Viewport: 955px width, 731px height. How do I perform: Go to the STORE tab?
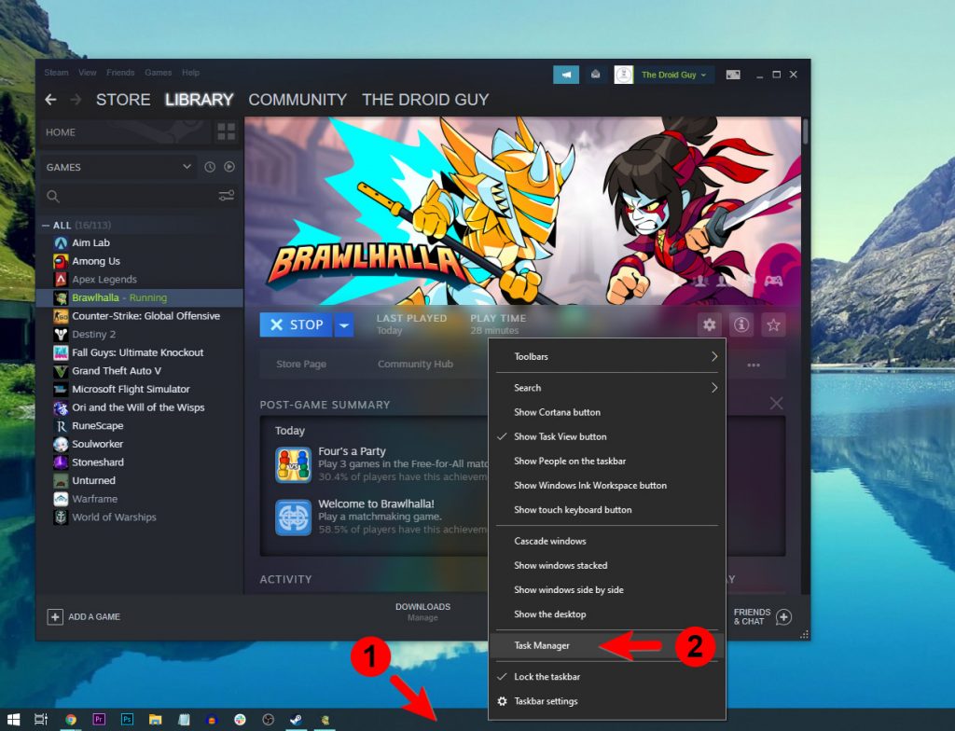(123, 99)
